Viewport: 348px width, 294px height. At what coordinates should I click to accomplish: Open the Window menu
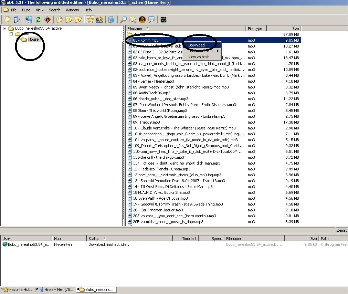[72, 10]
